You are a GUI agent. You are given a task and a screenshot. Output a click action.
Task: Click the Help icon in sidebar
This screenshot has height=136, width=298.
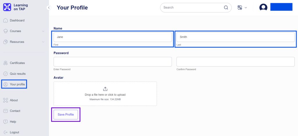[5, 121]
